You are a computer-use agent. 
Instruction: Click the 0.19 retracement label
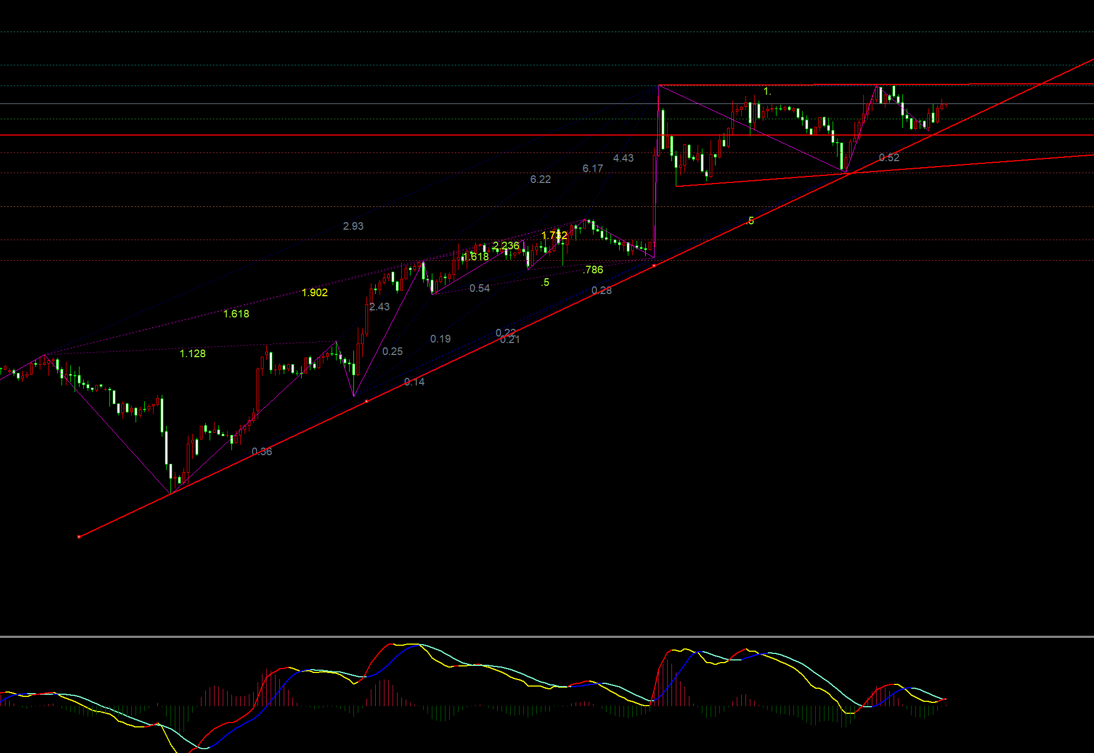(440, 339)
